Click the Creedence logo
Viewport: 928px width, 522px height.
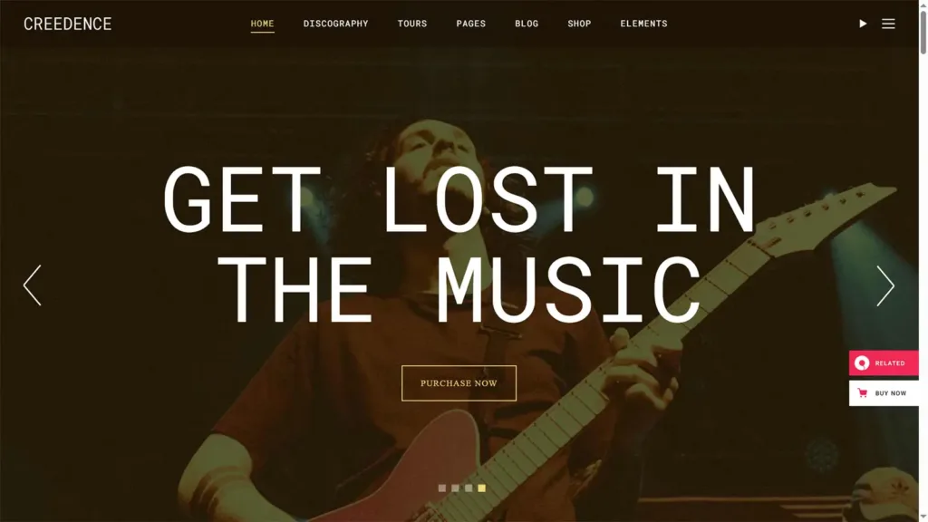click(67, 24)
